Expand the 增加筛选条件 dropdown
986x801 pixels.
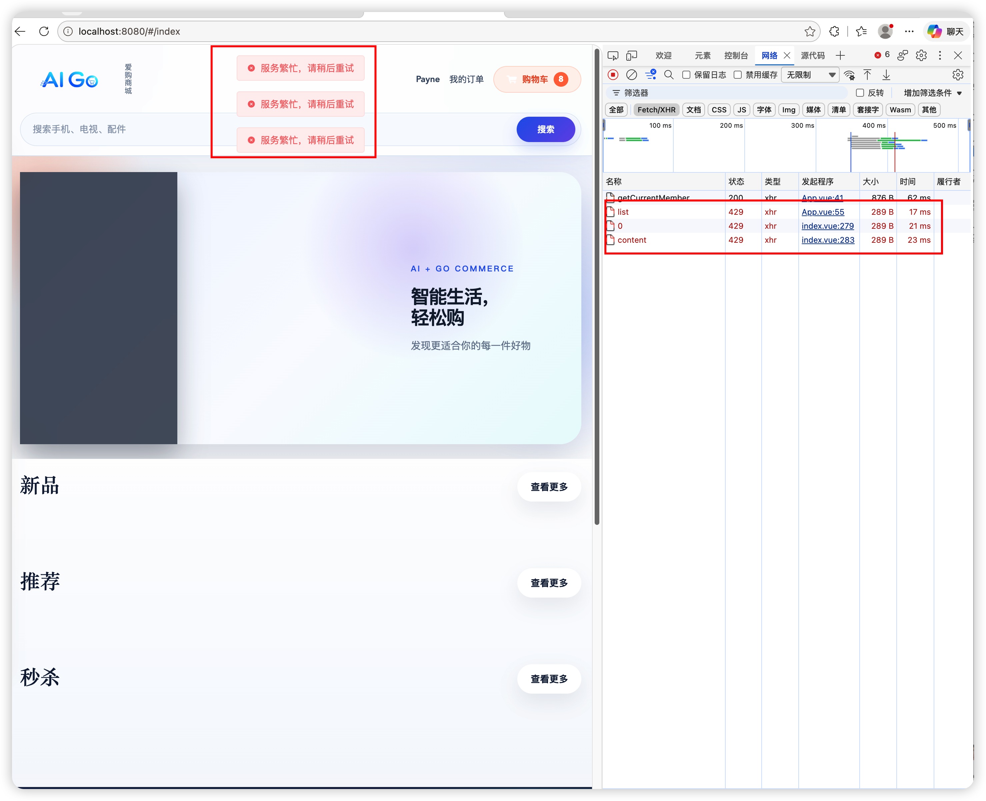click(x=933, y=93)
